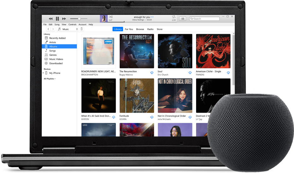Select Music Videos in the sidebar

59,59
